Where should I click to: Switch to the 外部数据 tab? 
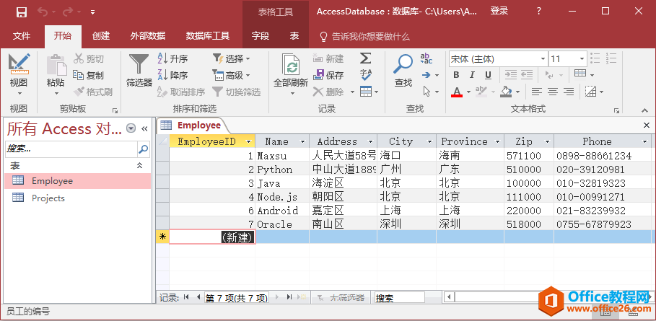[x=147, y=36]
